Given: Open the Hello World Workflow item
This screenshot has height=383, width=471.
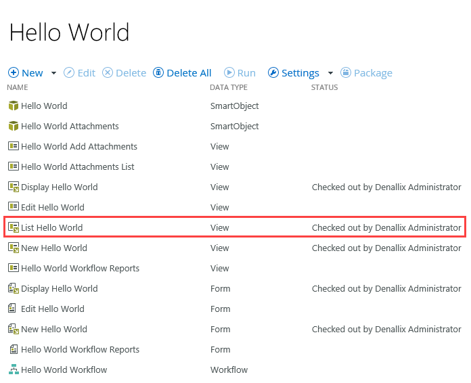Looking at the screenshot, I should (x=64, y=370).
